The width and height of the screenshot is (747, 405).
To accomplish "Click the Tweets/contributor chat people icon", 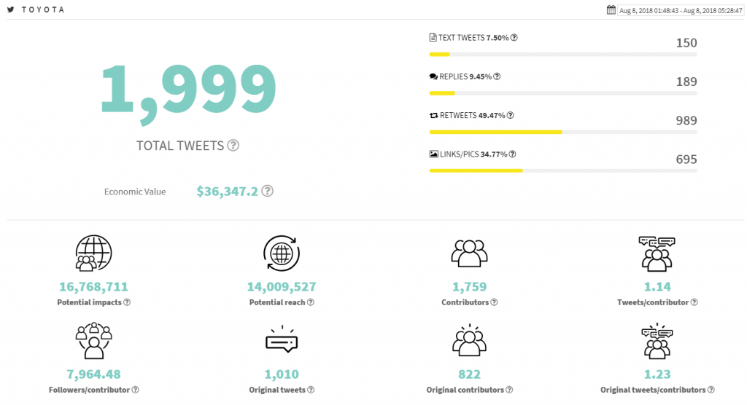I will [657, 253].
